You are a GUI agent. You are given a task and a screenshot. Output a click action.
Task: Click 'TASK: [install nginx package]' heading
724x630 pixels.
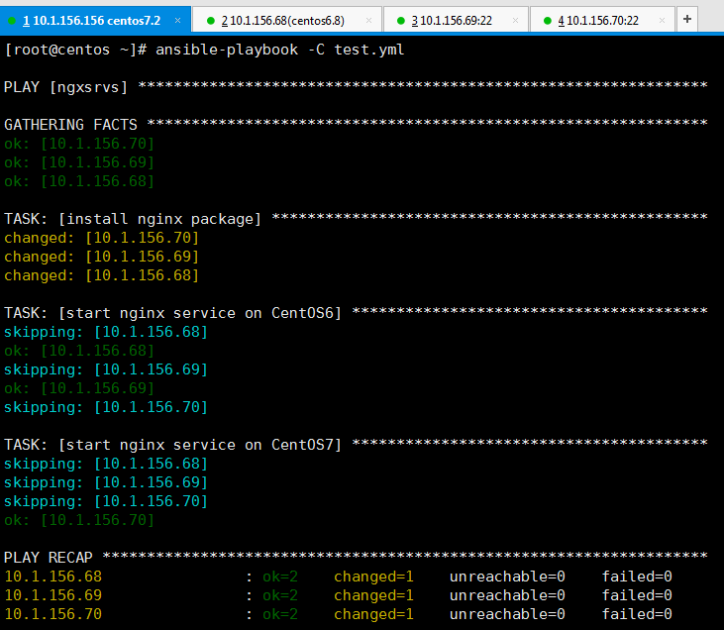click(x=133, y=219)
